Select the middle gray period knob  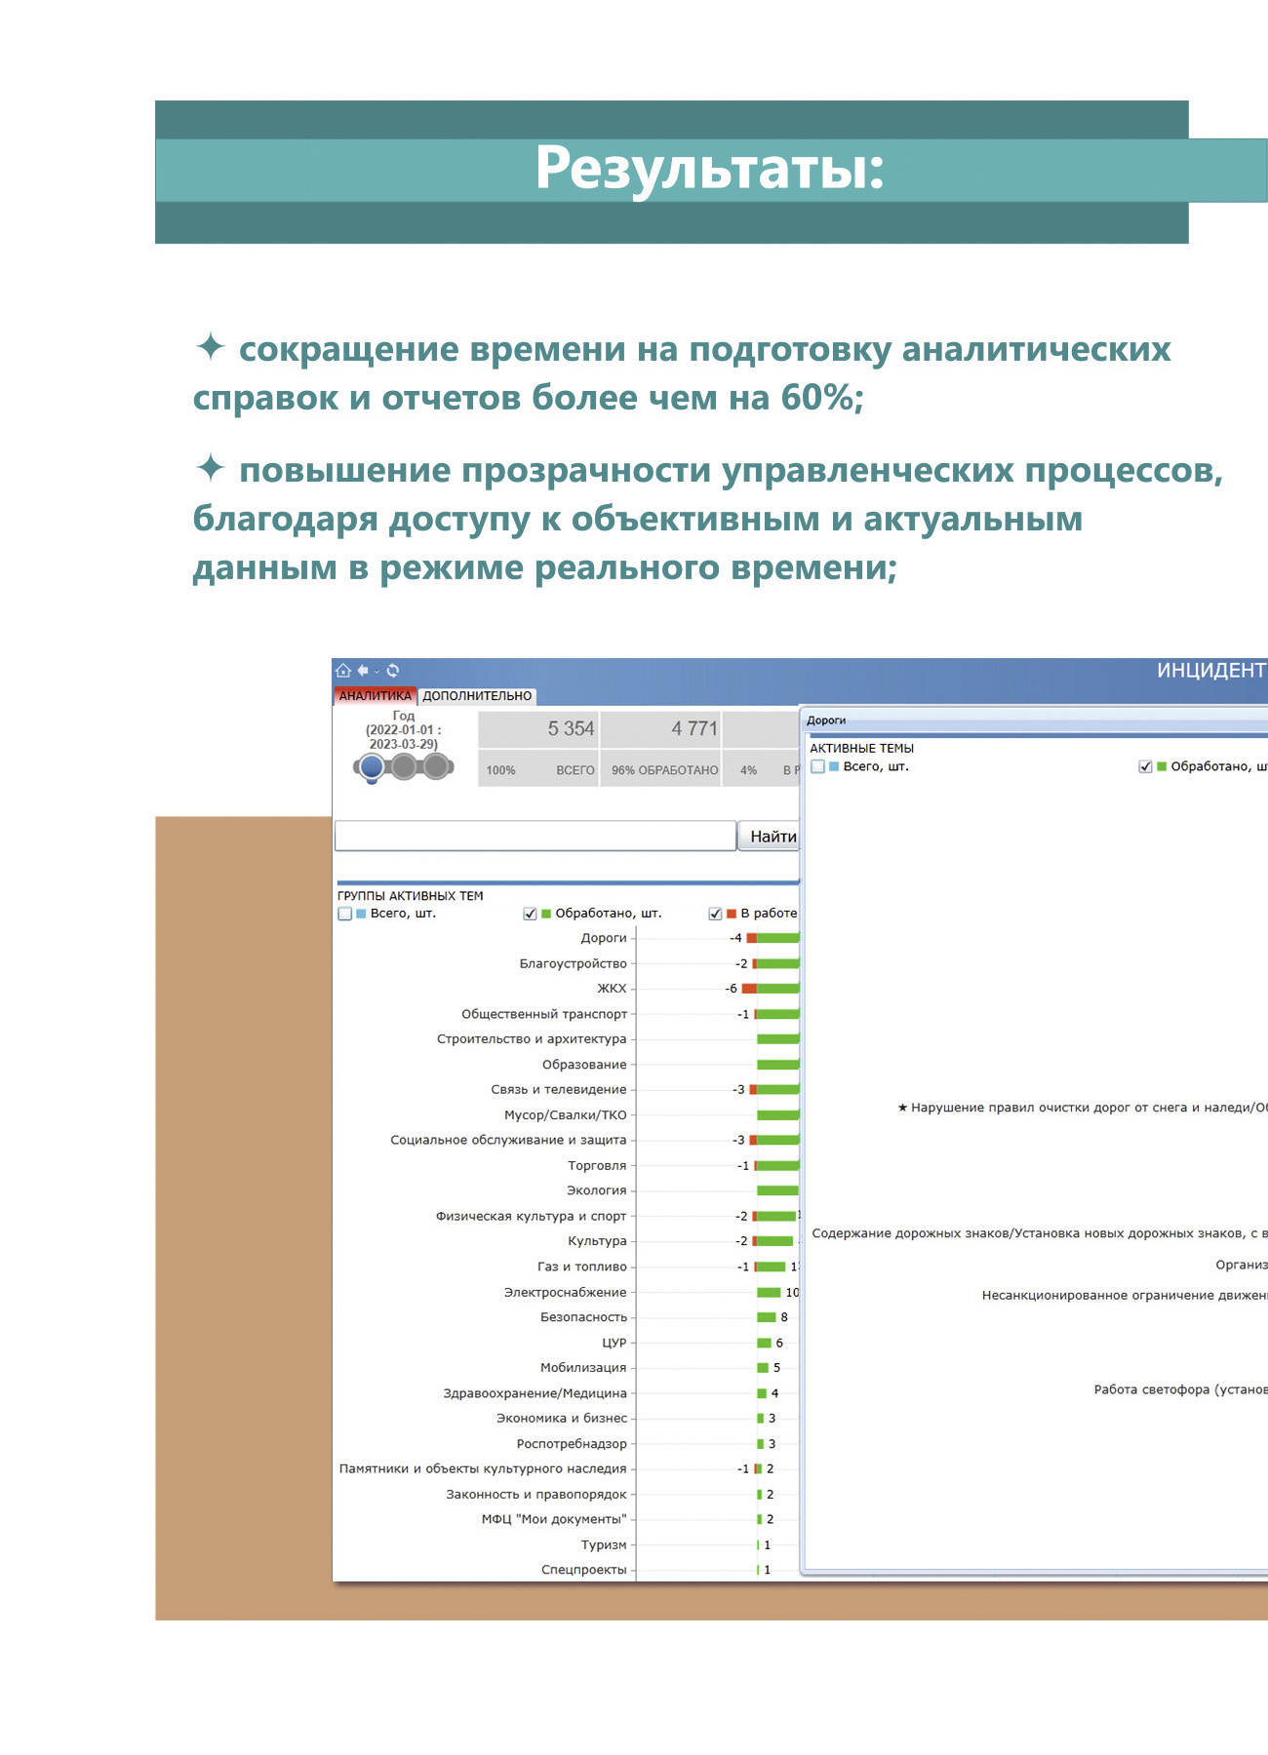click(x=404, y=767)
